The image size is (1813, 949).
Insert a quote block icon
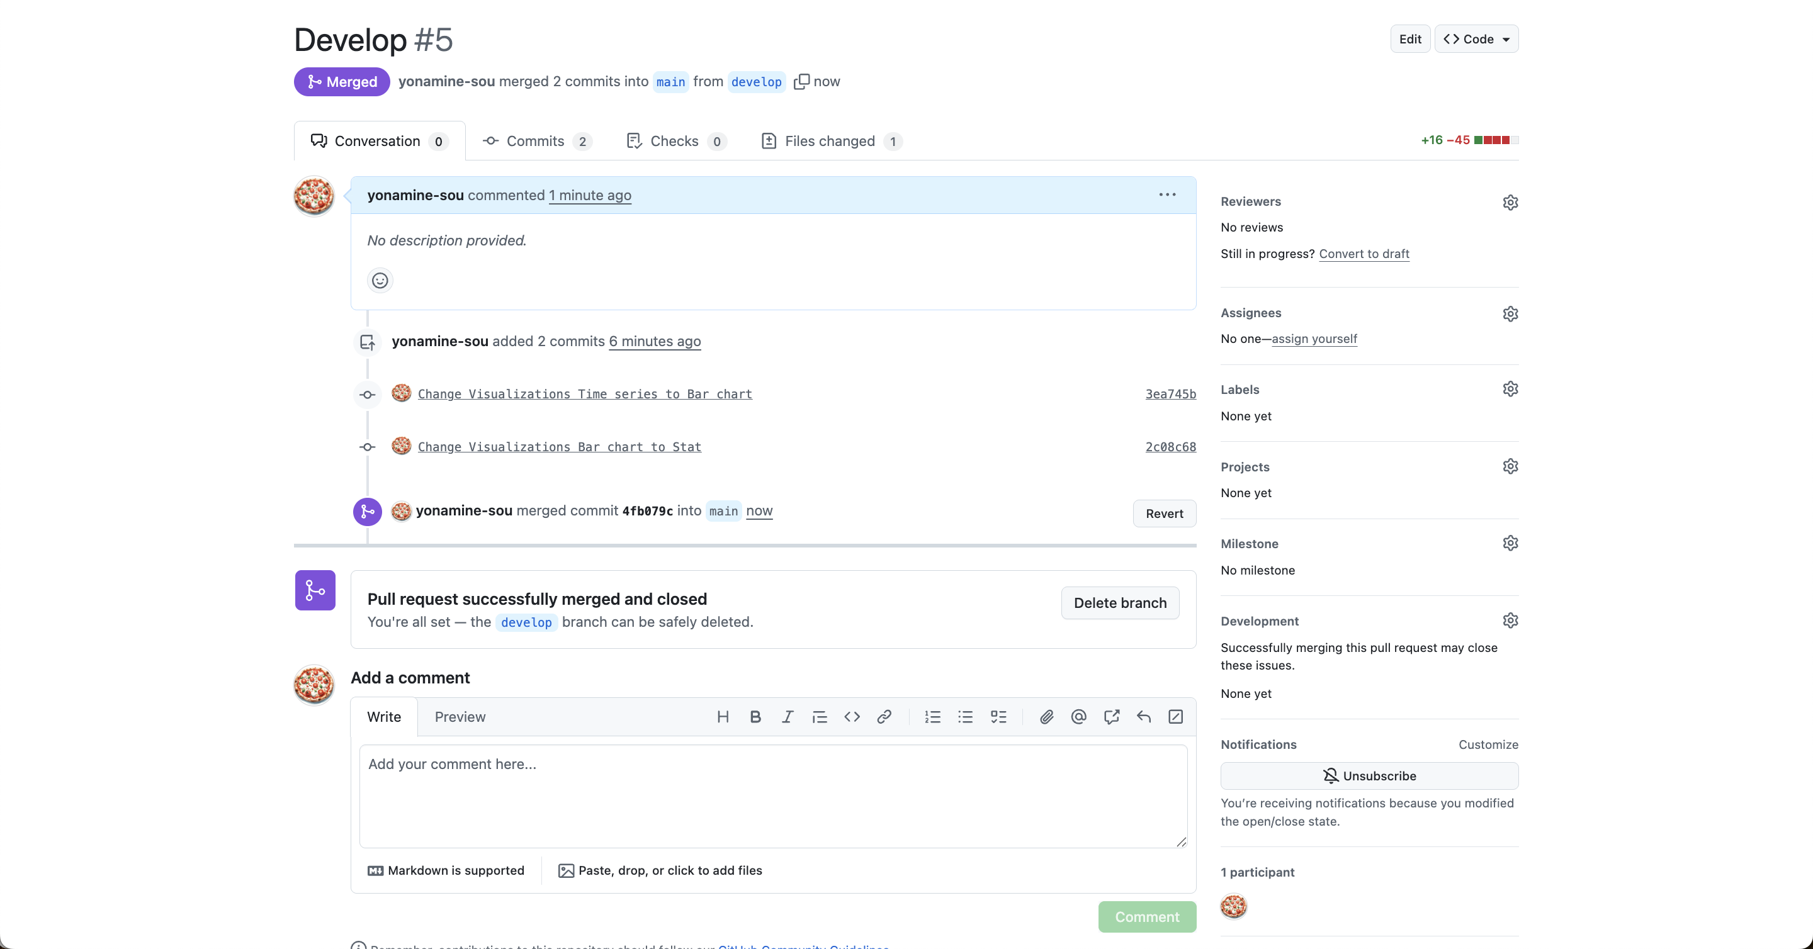pos(819,717)
